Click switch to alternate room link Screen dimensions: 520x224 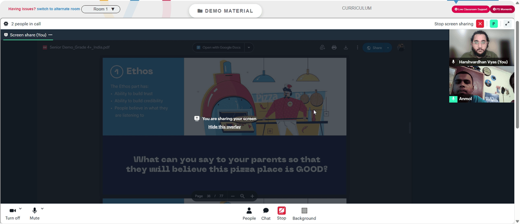point(58,9)
